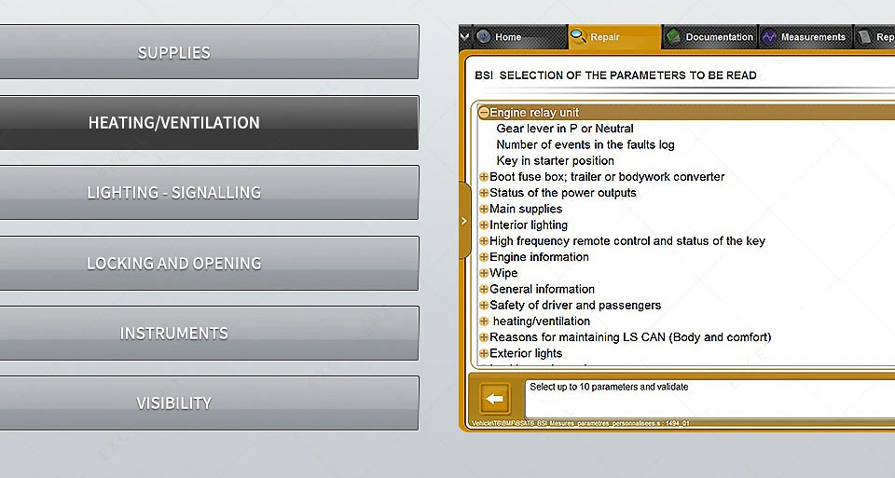Expand the Interior lighting node
Image resolution: width=895 pixels, height=478 pixels.
(484, 225)
